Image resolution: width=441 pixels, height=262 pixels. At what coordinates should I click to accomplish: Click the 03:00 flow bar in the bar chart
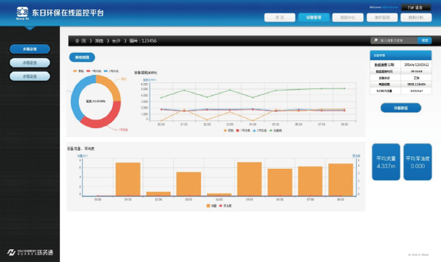coord(189,184)
